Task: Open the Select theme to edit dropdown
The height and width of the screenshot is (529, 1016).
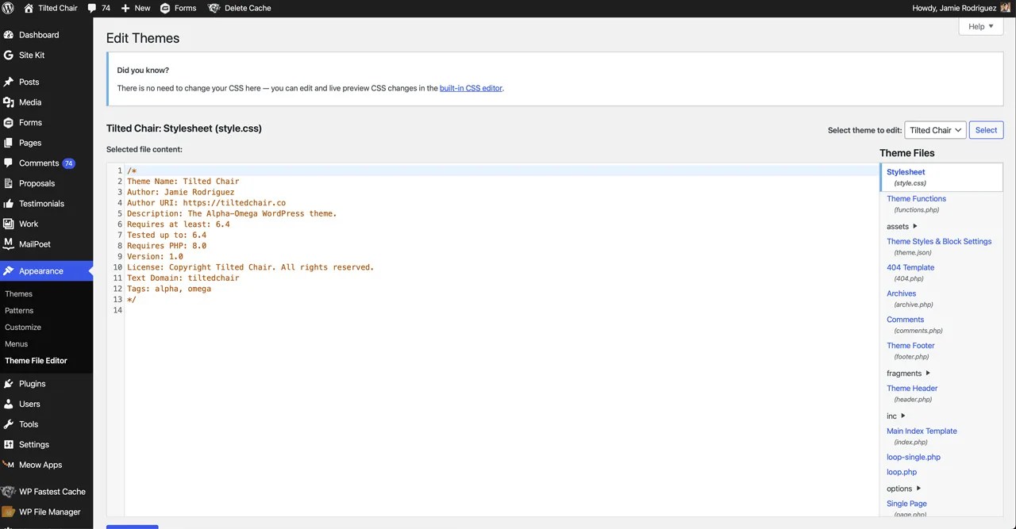Action: tap(935, 130)
